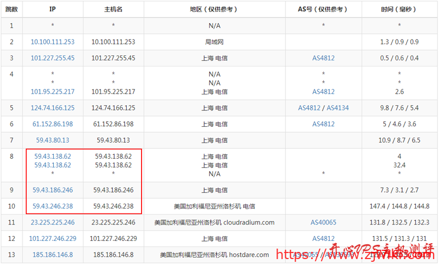Open the blue 23.225.225.246 IP link
The height and width of the screenshot is (264, 439).
click(53, 222)
